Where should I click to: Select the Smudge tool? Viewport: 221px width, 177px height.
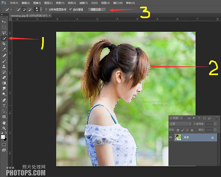4,88
